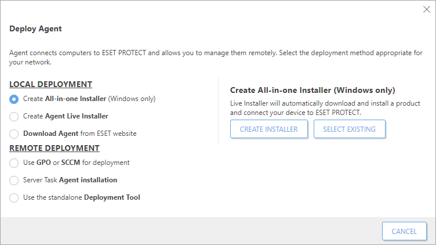The width and height of the screenshot is (436, 245).
Task: Click the LOCAL DEPLOYMENT heading
Action: 50,84
